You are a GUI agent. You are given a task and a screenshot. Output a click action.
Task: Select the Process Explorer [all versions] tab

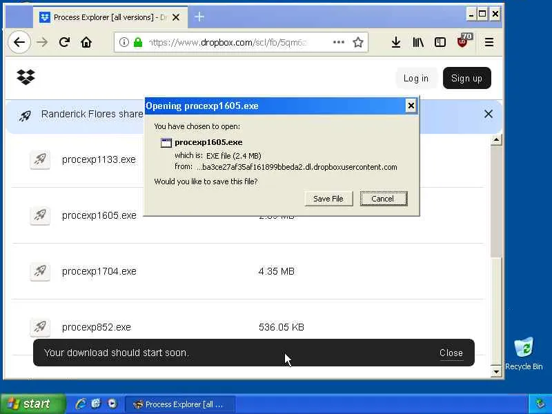click(x=110, y=17)
